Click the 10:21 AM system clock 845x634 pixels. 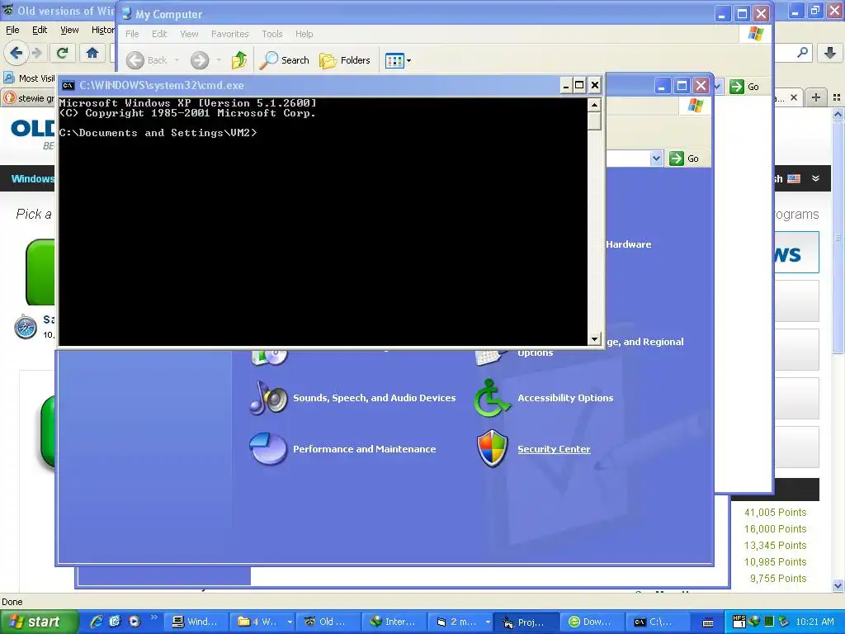pyautogui.click(x=814, y=622)
